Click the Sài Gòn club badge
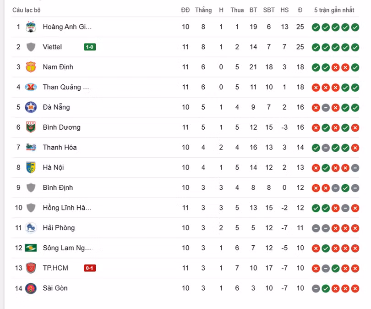371x309 pixels. [x=31, y=288]
